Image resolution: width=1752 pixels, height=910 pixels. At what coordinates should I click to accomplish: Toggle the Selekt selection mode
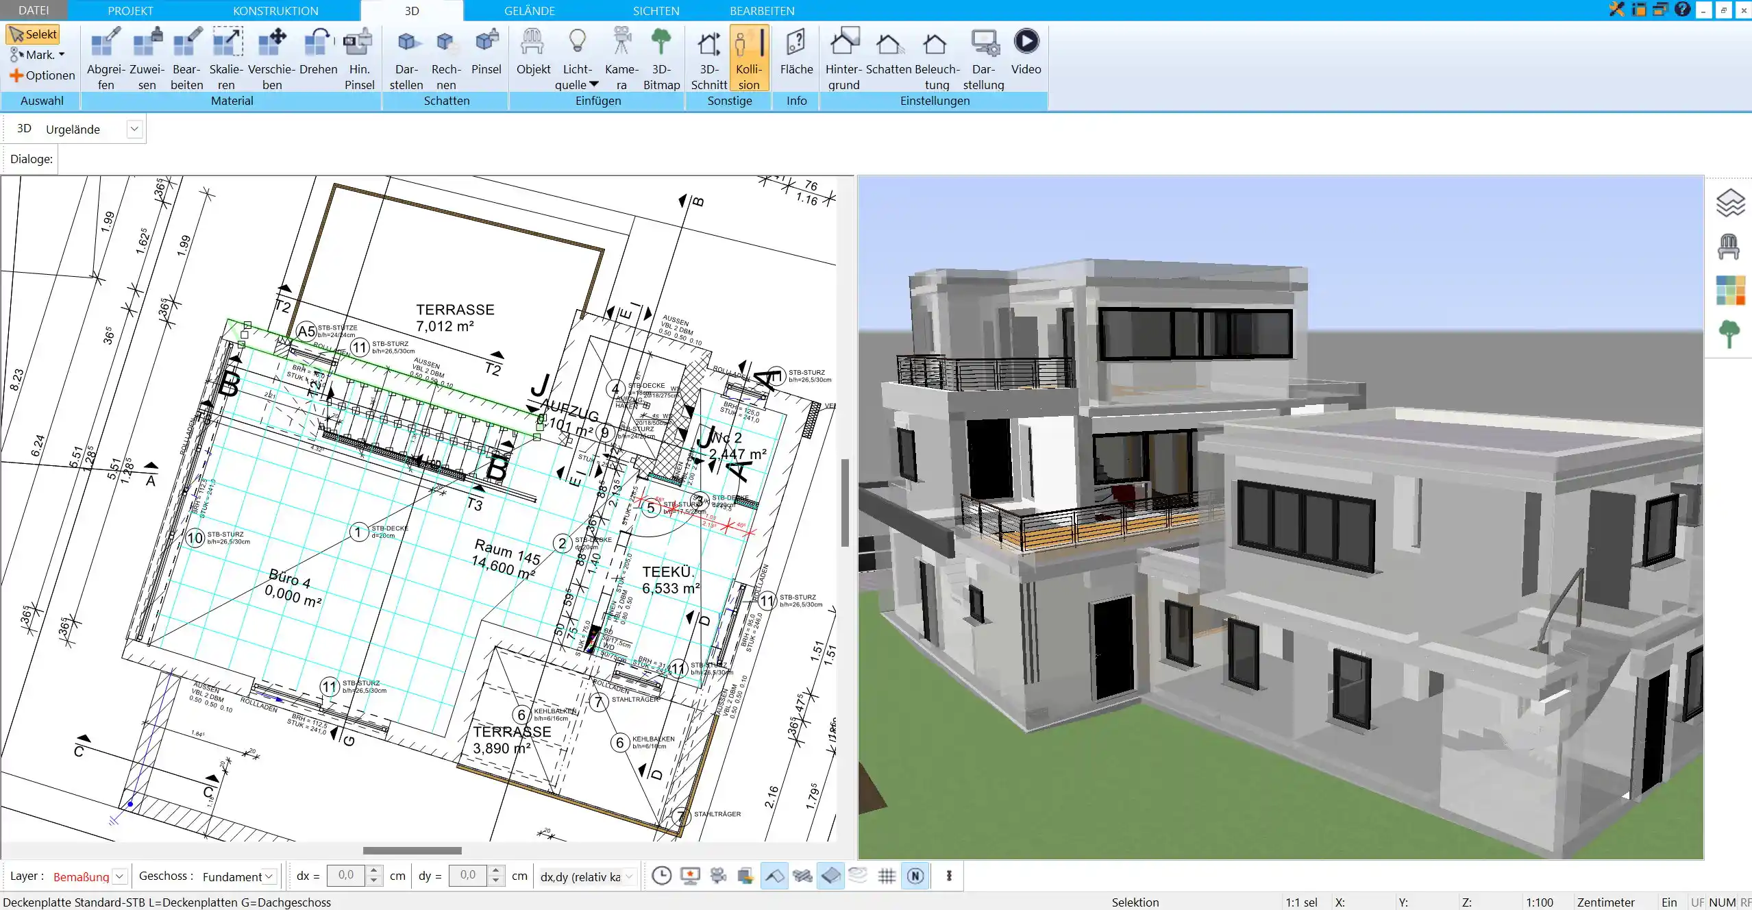click(33, 34)
